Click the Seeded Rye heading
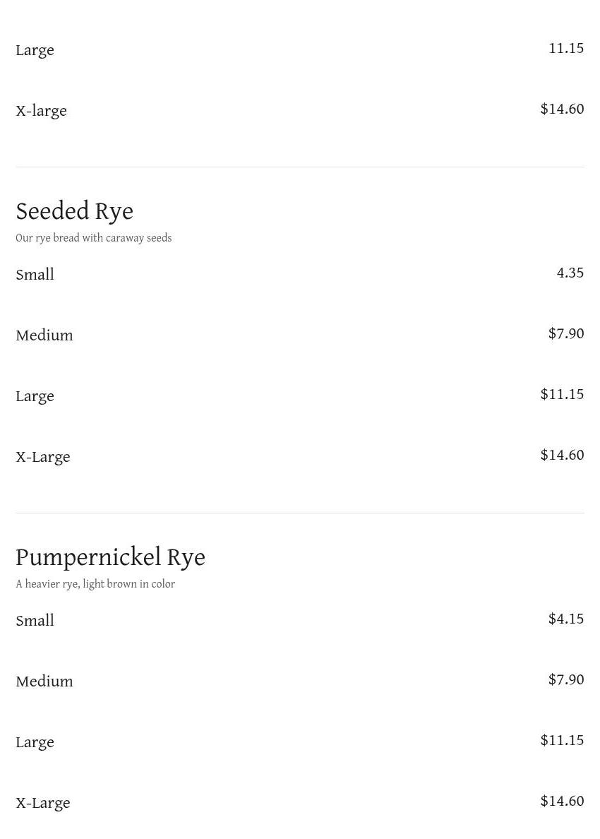The width and height of the screenshot is (600, 839). pyautogui.click(x=74, y=211)
